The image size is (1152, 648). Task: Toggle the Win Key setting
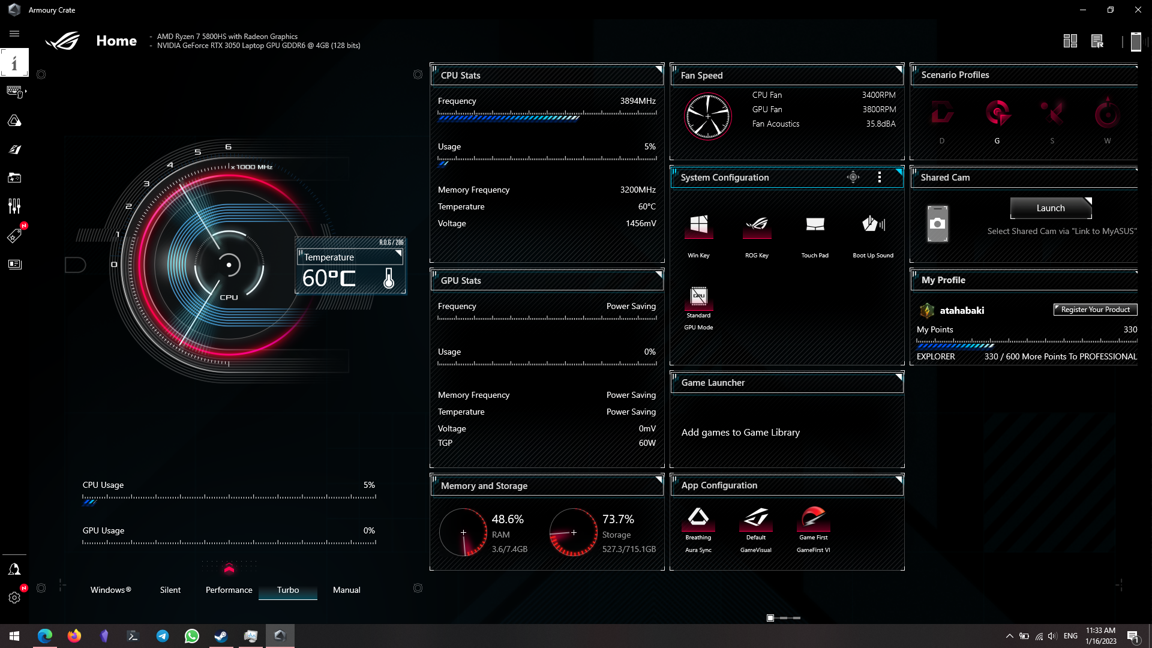point(698,225)
